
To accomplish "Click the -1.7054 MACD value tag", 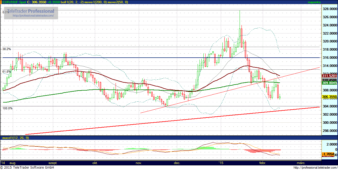I will coord(328,154).
